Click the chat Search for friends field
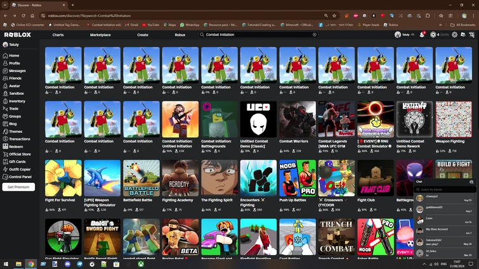The width and height of the screenshot is (479, 269). 445,189
